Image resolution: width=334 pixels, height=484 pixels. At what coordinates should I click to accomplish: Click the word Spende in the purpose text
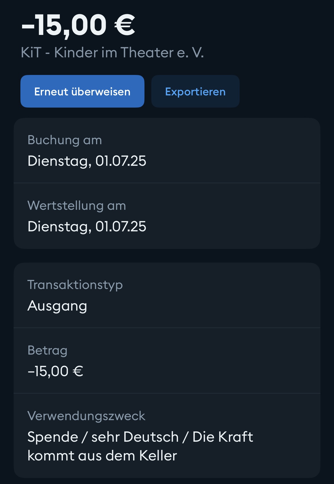coord(53,437)
